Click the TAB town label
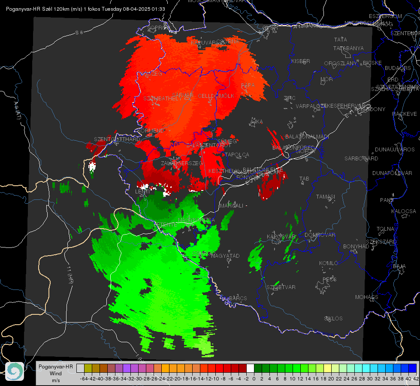 304,179
